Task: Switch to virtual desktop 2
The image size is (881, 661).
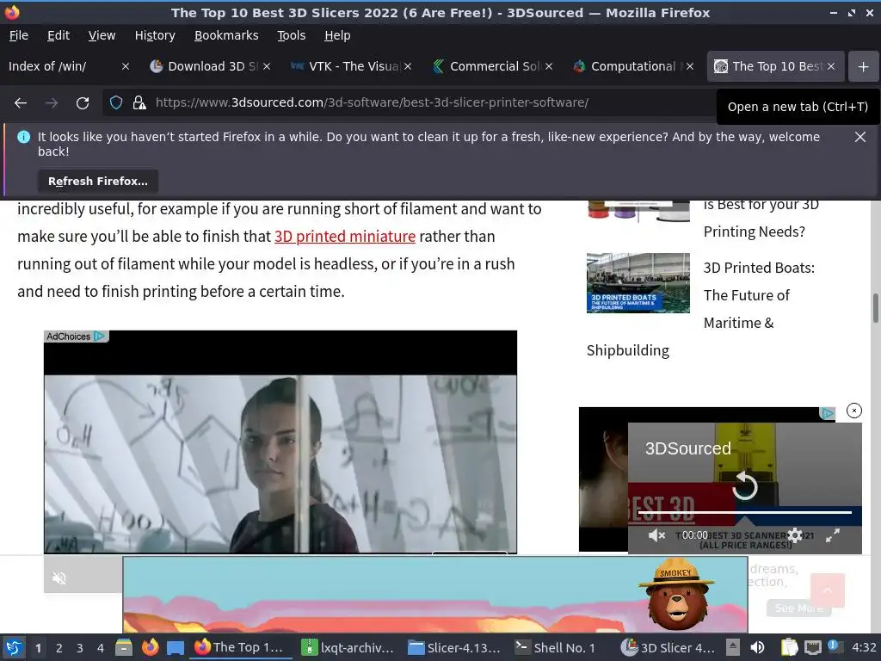Action: (59, 648)
